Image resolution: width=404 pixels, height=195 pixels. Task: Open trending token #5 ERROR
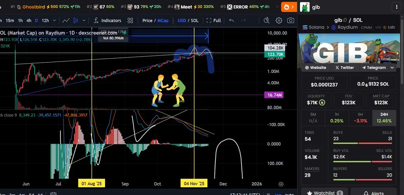pos(245,7)
